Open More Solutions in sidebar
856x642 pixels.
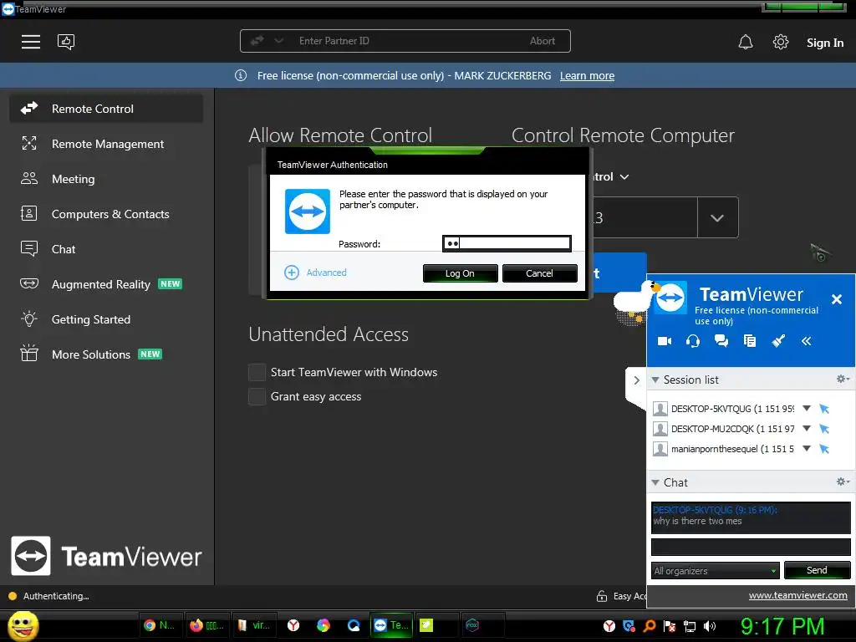tap(106, 354)
